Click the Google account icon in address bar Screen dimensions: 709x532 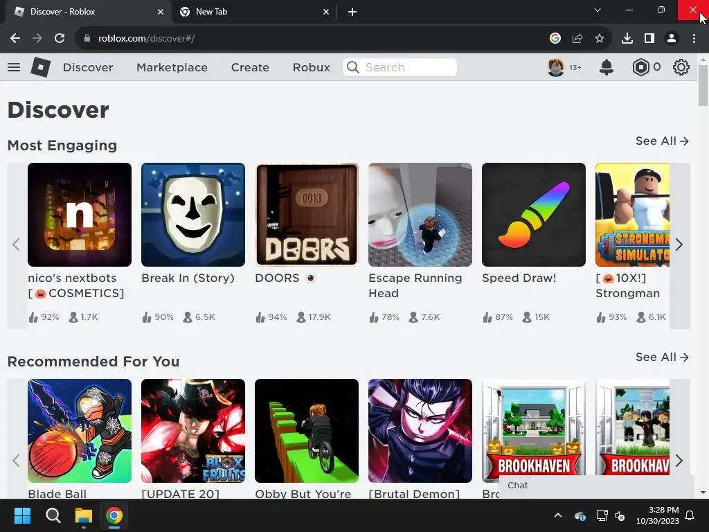[555, 39]
